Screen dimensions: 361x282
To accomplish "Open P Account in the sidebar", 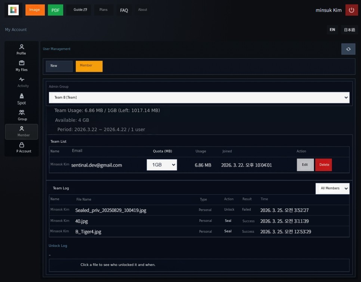I will coord(21,148).
